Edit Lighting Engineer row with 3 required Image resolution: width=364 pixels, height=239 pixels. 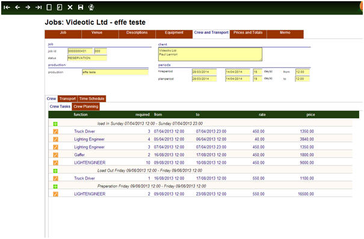(55, 147)
